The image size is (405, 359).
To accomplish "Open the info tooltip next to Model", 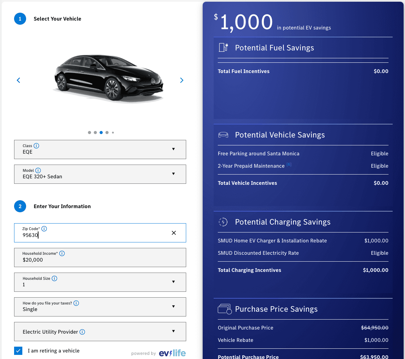I will click(38, 170).
